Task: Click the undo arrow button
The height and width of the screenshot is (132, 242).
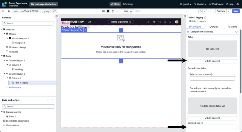Action: point(201,11)
